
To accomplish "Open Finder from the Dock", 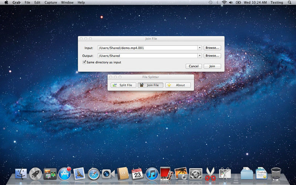I will click(x=21, y=174).
